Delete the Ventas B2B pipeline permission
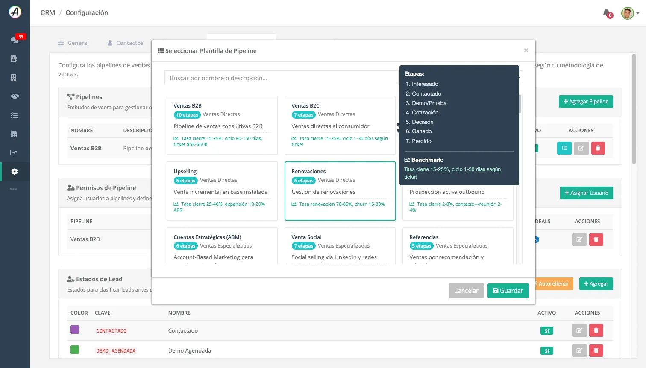This screenshot has height=368, width=646. click(x=596, y=239)
